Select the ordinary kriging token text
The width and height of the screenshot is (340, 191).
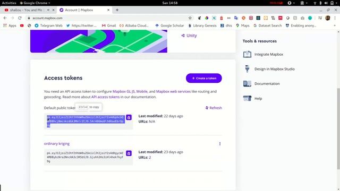[x=85, y=157]
